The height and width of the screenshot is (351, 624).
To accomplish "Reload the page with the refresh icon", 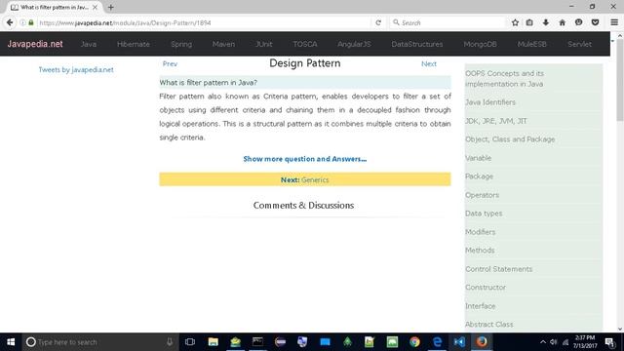I will [x=378, y=22].
